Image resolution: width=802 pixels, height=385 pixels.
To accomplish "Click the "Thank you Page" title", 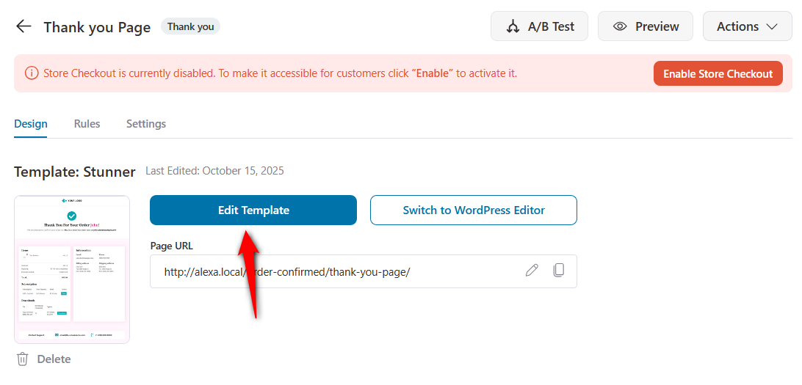I will (97, 27).
